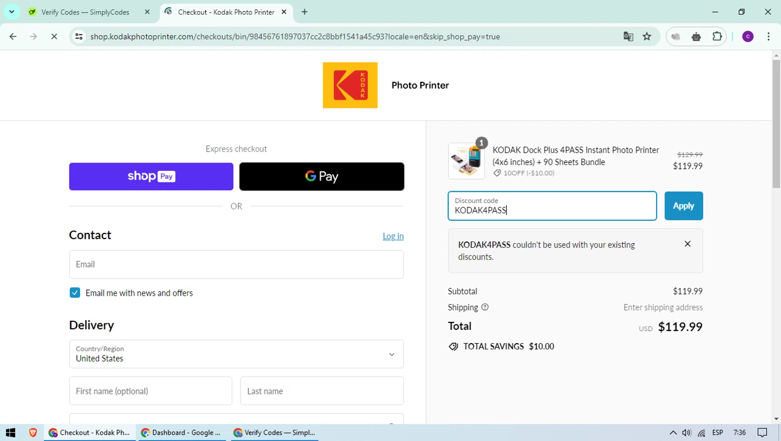Focus the Last name field
Viewport: 781px width, 441px height.
tap(322, 391)
